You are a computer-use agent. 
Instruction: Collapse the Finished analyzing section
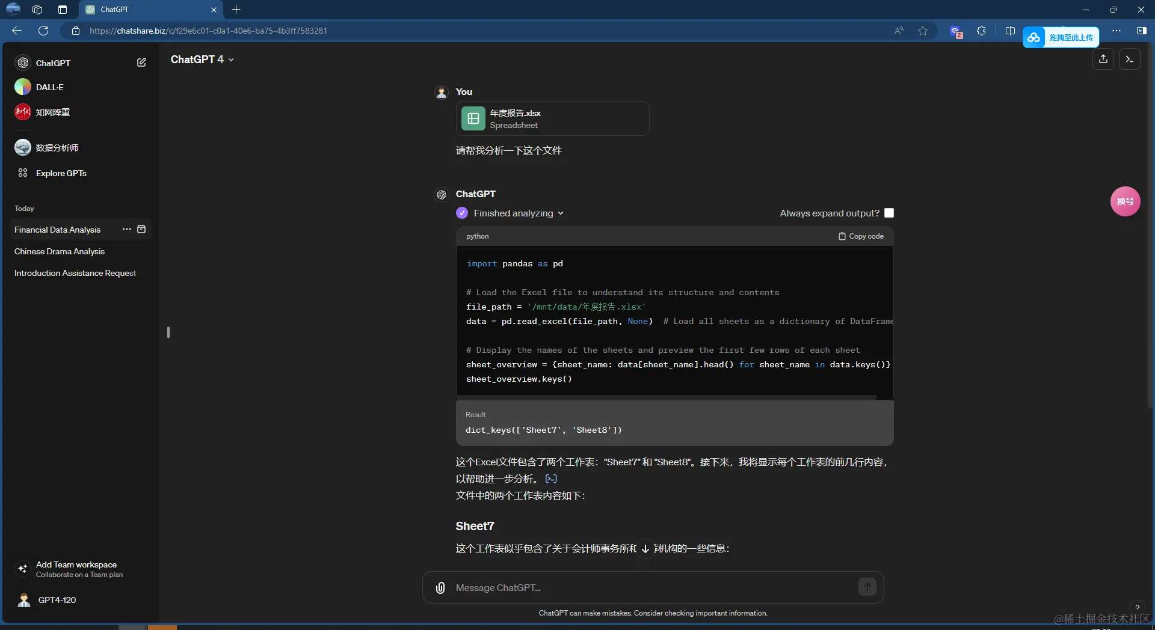point(519,213)
